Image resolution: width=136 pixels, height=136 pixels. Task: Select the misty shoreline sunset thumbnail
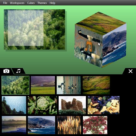[x=14, y=125]
